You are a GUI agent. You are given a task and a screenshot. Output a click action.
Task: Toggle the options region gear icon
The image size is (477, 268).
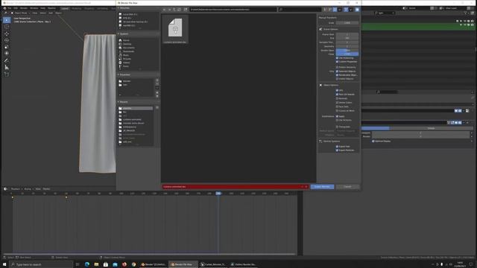(357, 10)
